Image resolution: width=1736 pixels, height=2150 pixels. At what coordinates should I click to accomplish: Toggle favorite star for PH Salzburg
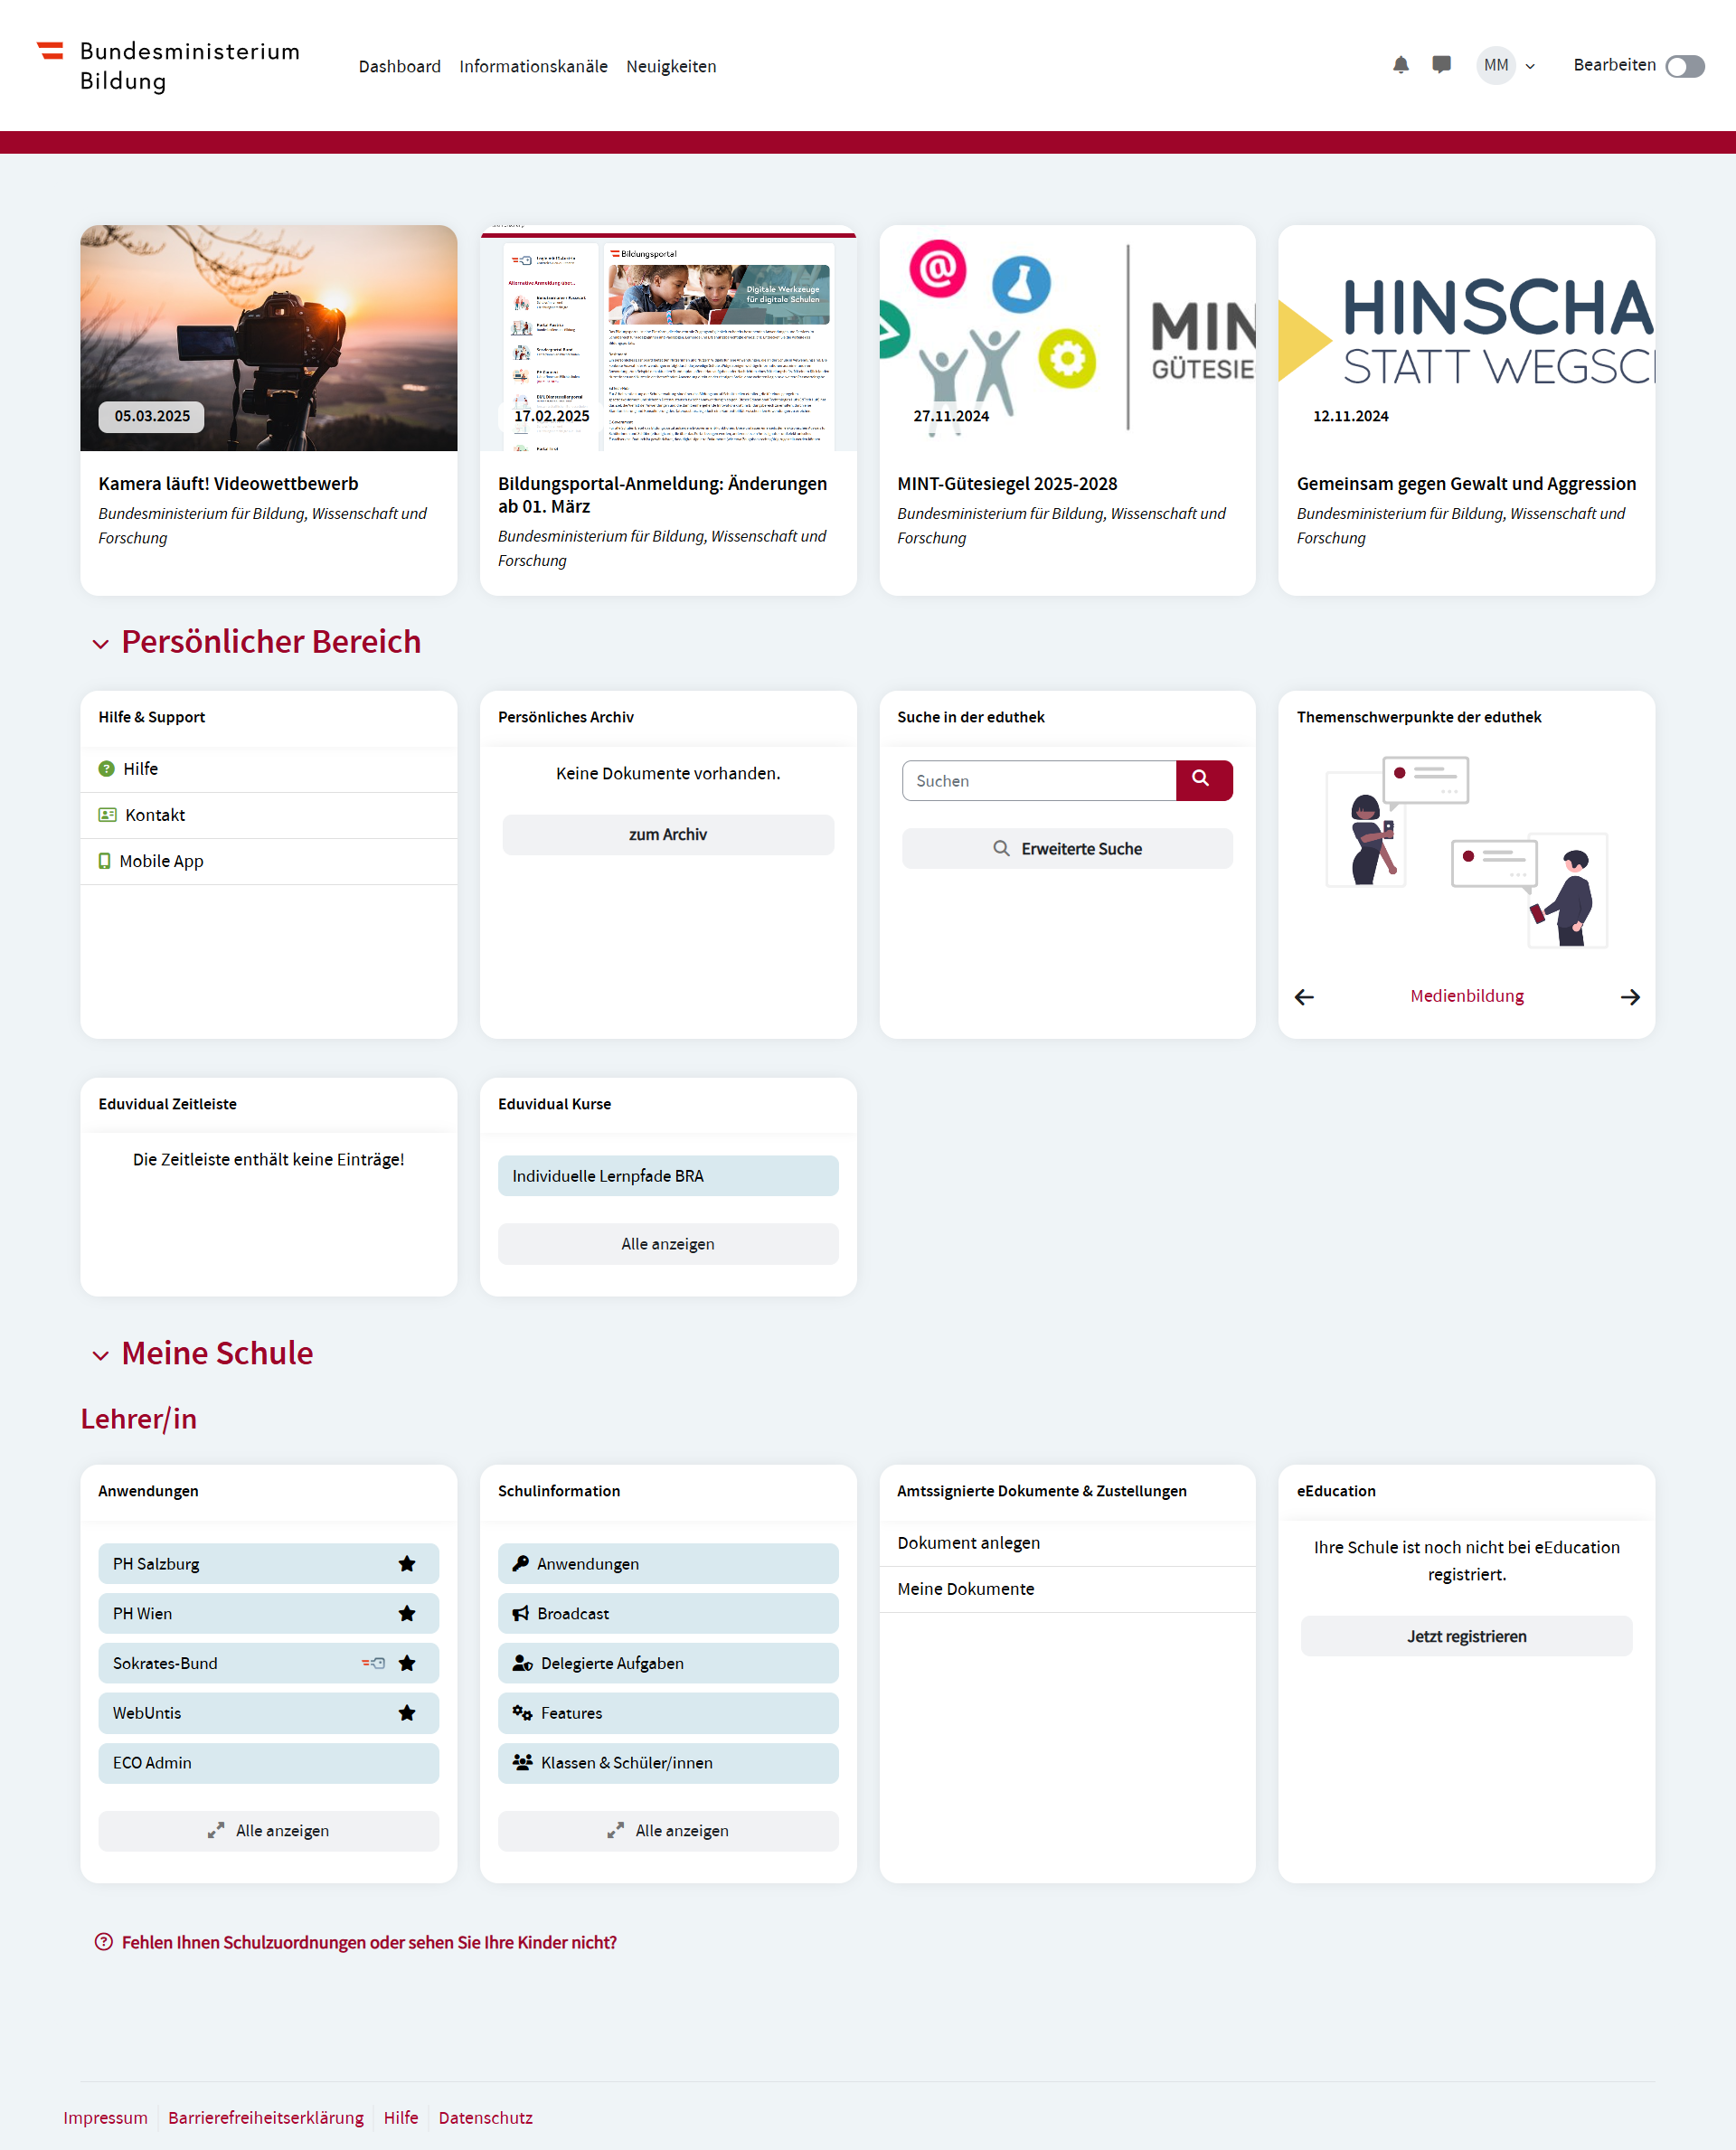407,1563
